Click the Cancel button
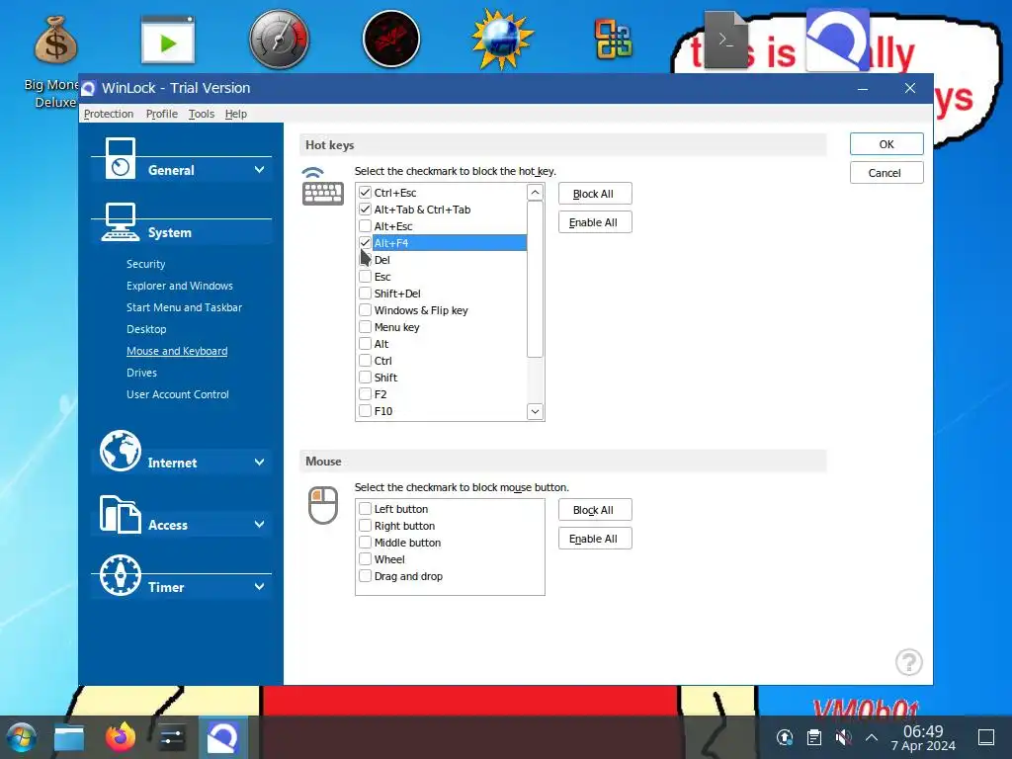The image size is (1012, 759). [886, 172]
